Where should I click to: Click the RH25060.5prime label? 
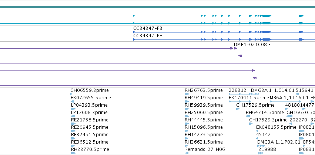204,113
